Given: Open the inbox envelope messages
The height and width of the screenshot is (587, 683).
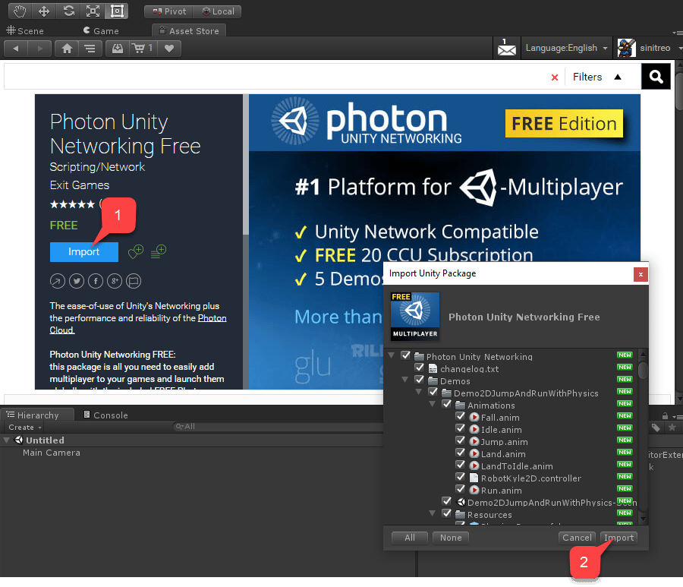Looking at the screenshot, I should click(x=507, y=48).
